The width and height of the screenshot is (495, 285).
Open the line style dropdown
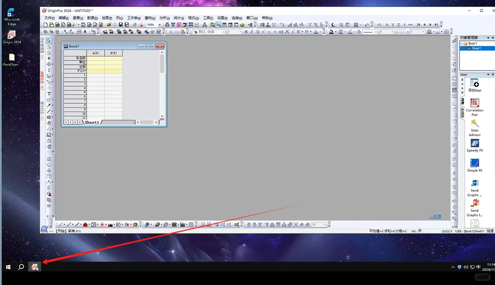coord(376,32)
